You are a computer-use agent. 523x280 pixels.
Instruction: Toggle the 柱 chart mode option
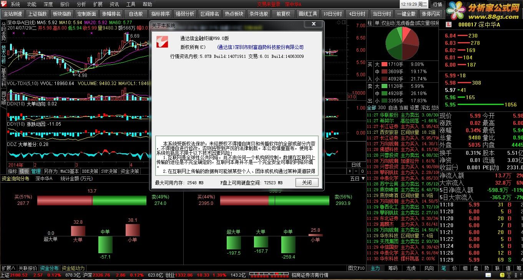coord(370,23)
